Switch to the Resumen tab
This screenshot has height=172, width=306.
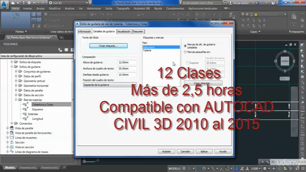point(138,32)
